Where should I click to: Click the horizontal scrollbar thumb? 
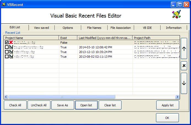click(x=62, y=97)
